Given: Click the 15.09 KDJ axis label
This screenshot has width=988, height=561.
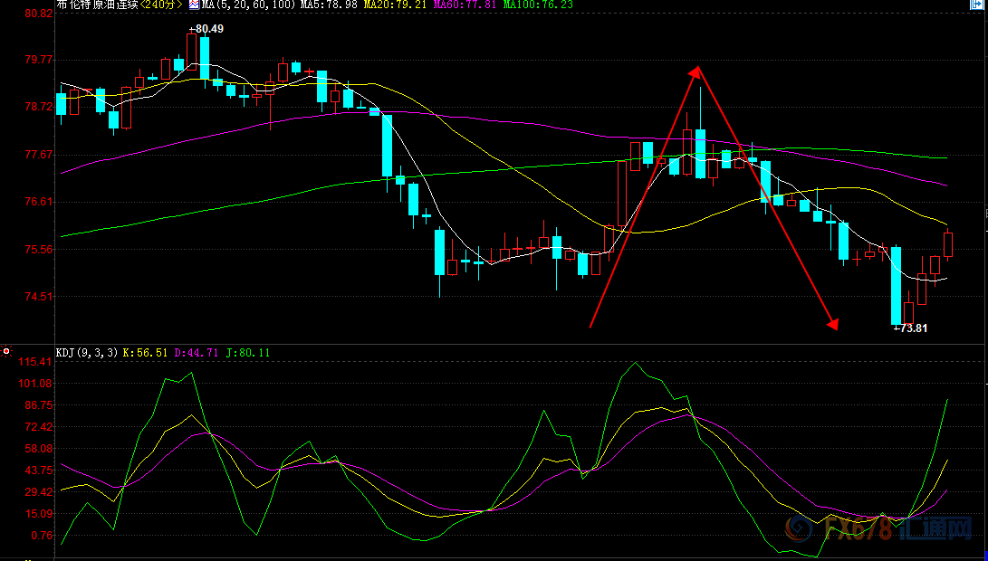Looking at the screenshot, I should [x=38, y=514].
